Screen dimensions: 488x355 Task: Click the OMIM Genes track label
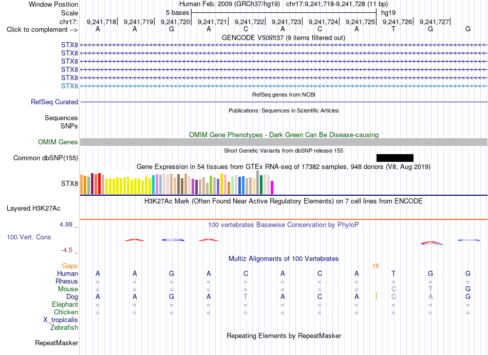click(x=58, y=142)
